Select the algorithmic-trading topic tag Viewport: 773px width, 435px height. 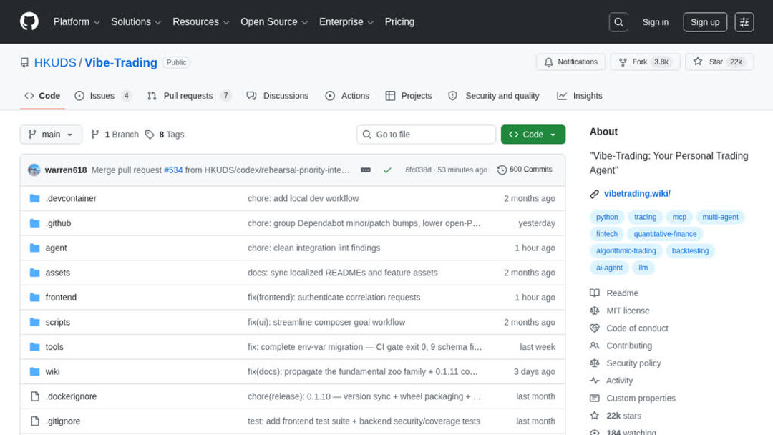tap(626, 250)
